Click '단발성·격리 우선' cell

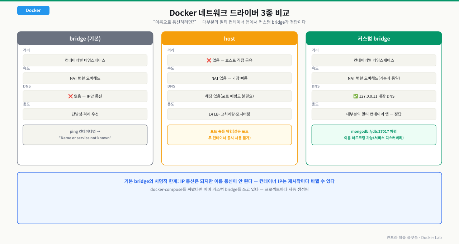tap(85, 114)
